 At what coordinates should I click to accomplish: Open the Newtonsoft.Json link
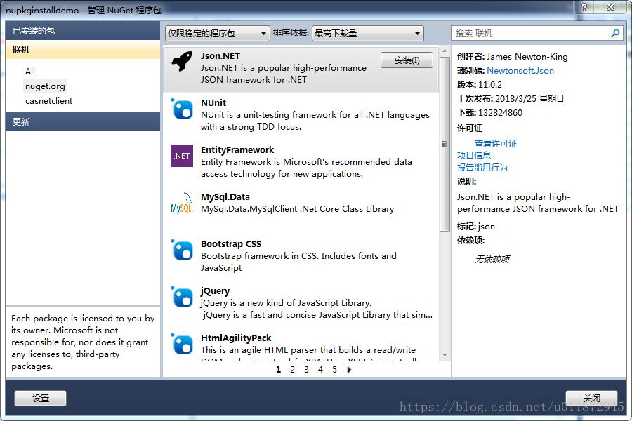(520, 70)
